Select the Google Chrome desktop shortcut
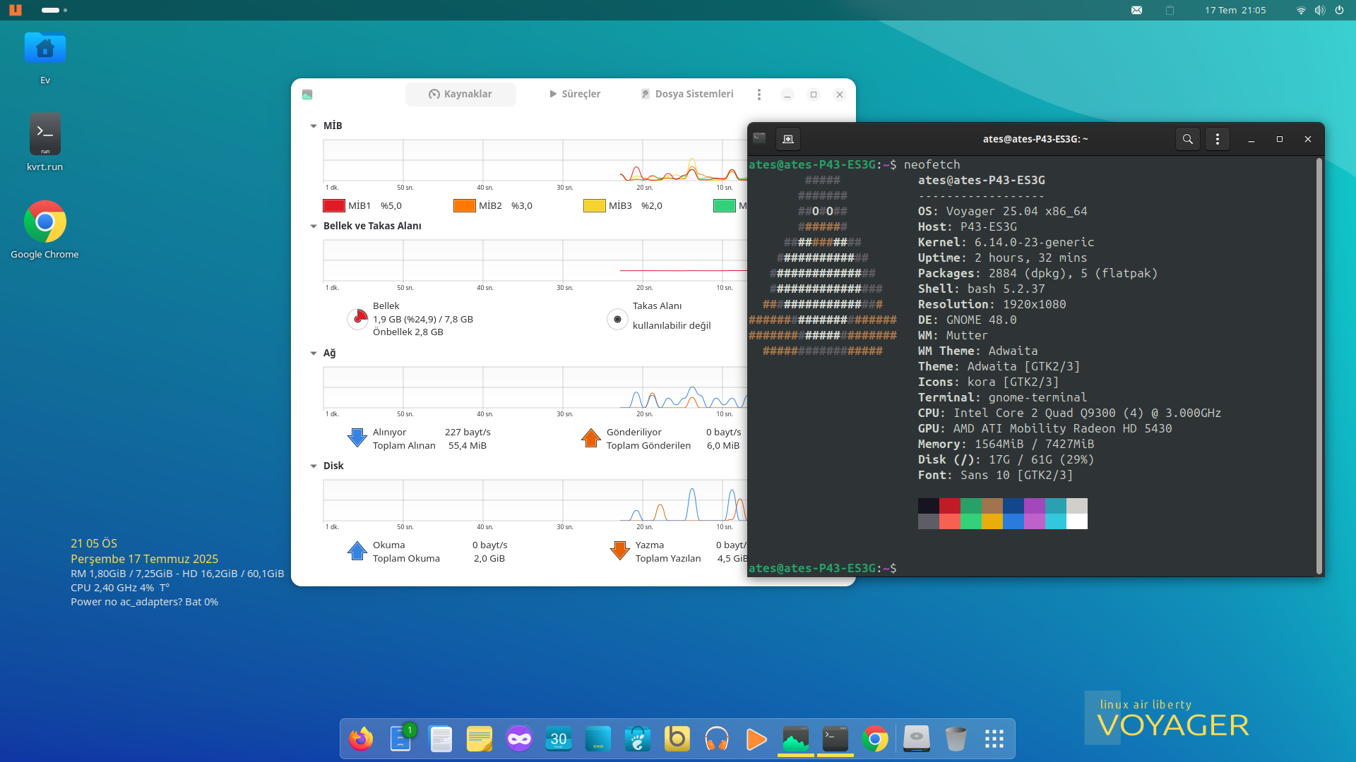The height and width of the screenshot is (762, 1356). coord(45,230)
